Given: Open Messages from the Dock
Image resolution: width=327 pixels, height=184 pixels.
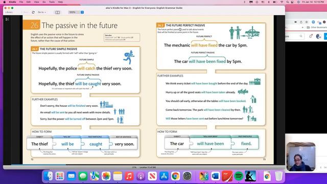Looking at the screenshot, I should click(83, 176).
